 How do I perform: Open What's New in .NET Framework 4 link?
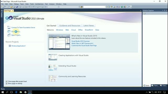click(x=82, y=43)
